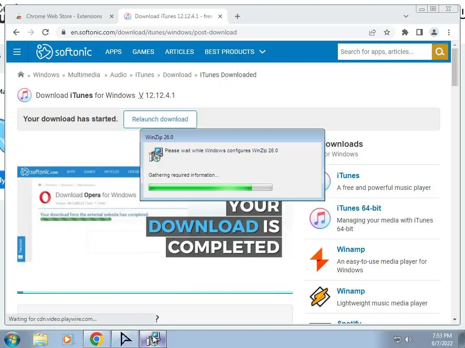Image resolution: width=465 pixels, height=348 pixels.
Task: Click the Softonic logo
Action: point(64,52)
